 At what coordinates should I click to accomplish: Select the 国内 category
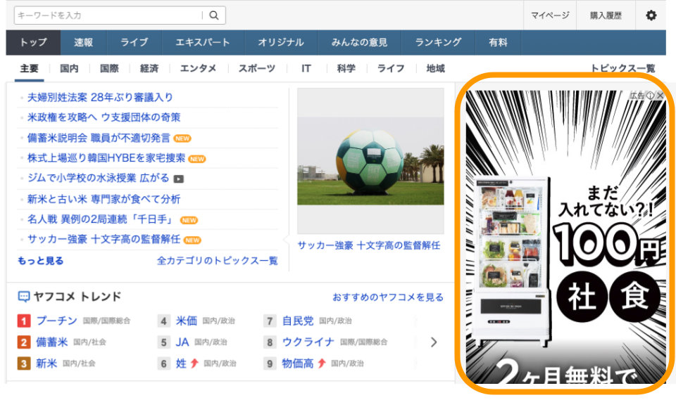pyautogui.click(x=69, y=68)
